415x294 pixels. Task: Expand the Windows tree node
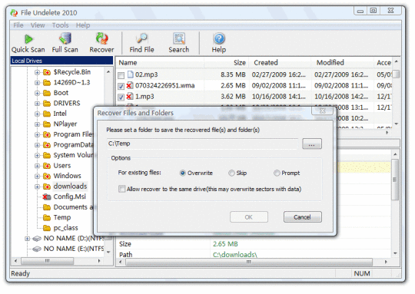click(x=37, y=177)
